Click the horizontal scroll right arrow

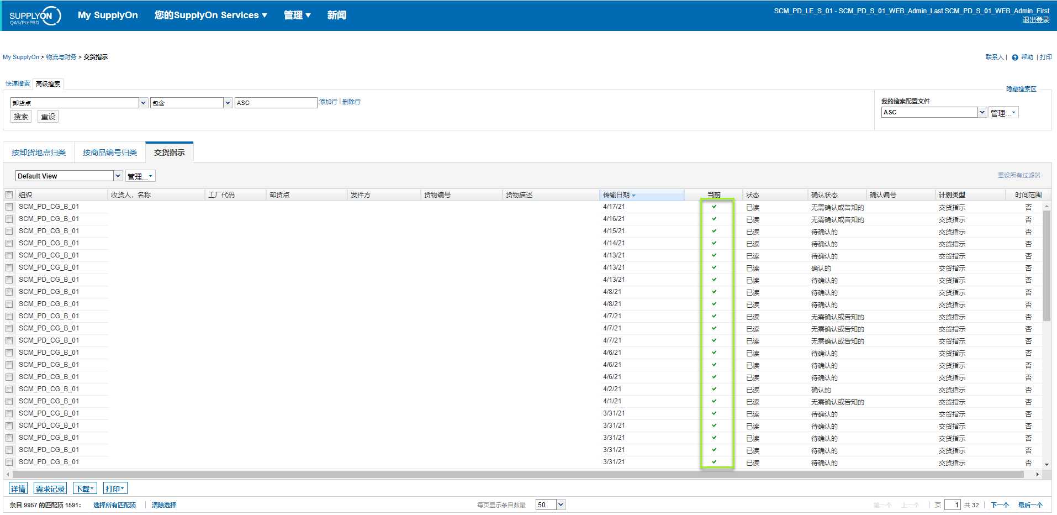coord(1038,474)
